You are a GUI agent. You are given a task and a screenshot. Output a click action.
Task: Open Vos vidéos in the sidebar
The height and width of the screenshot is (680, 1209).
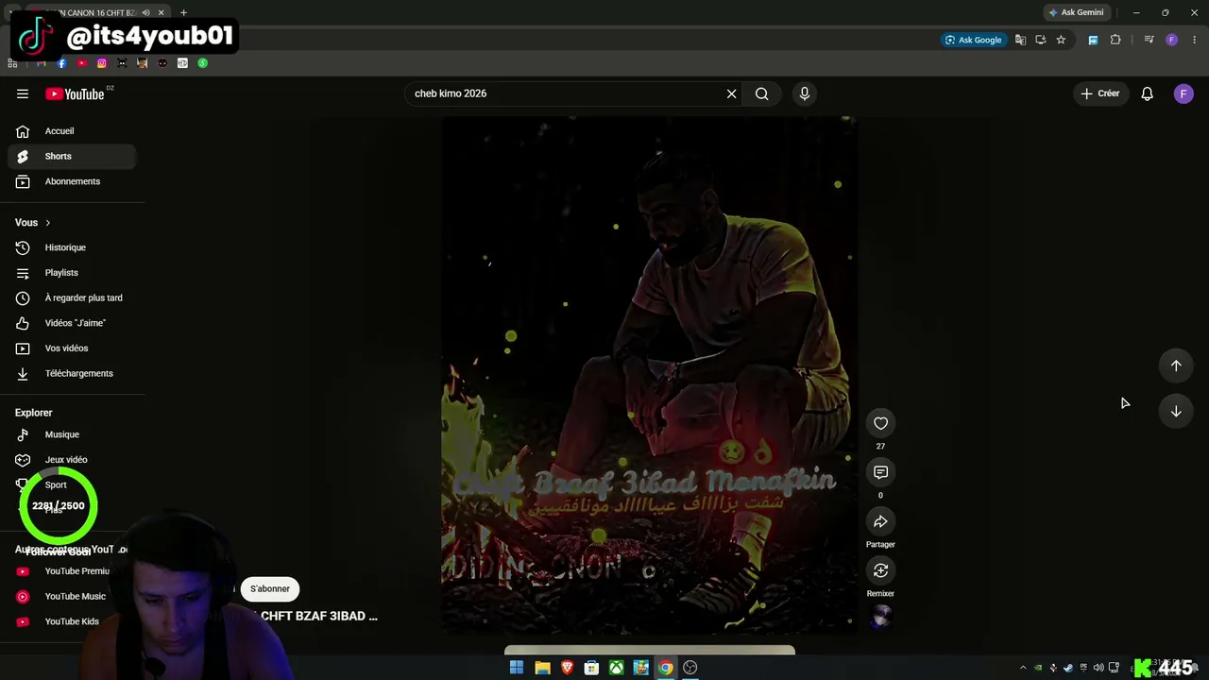pos(71,348)
